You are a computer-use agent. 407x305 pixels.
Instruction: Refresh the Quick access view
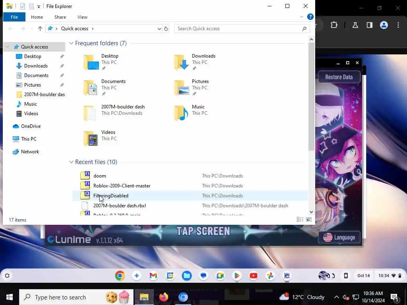(x=166, y=29)
